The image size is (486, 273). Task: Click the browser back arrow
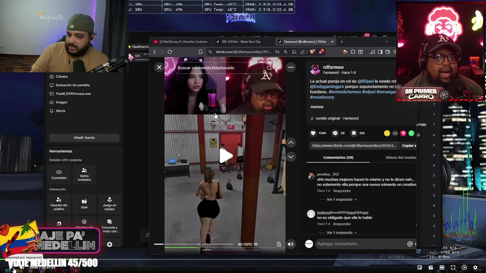[155, 52]
